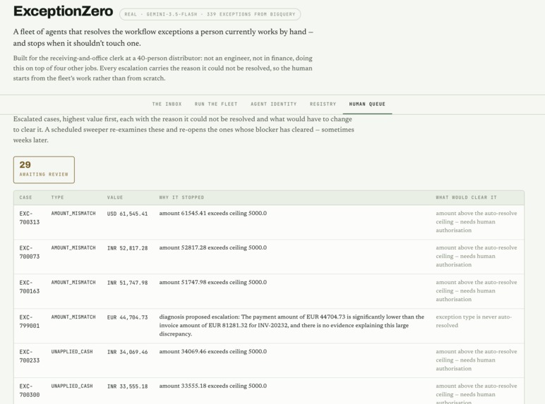
Task: Click AMOUNT_MISMATCH type in EXC-700163 row
Action: (73, 283)
